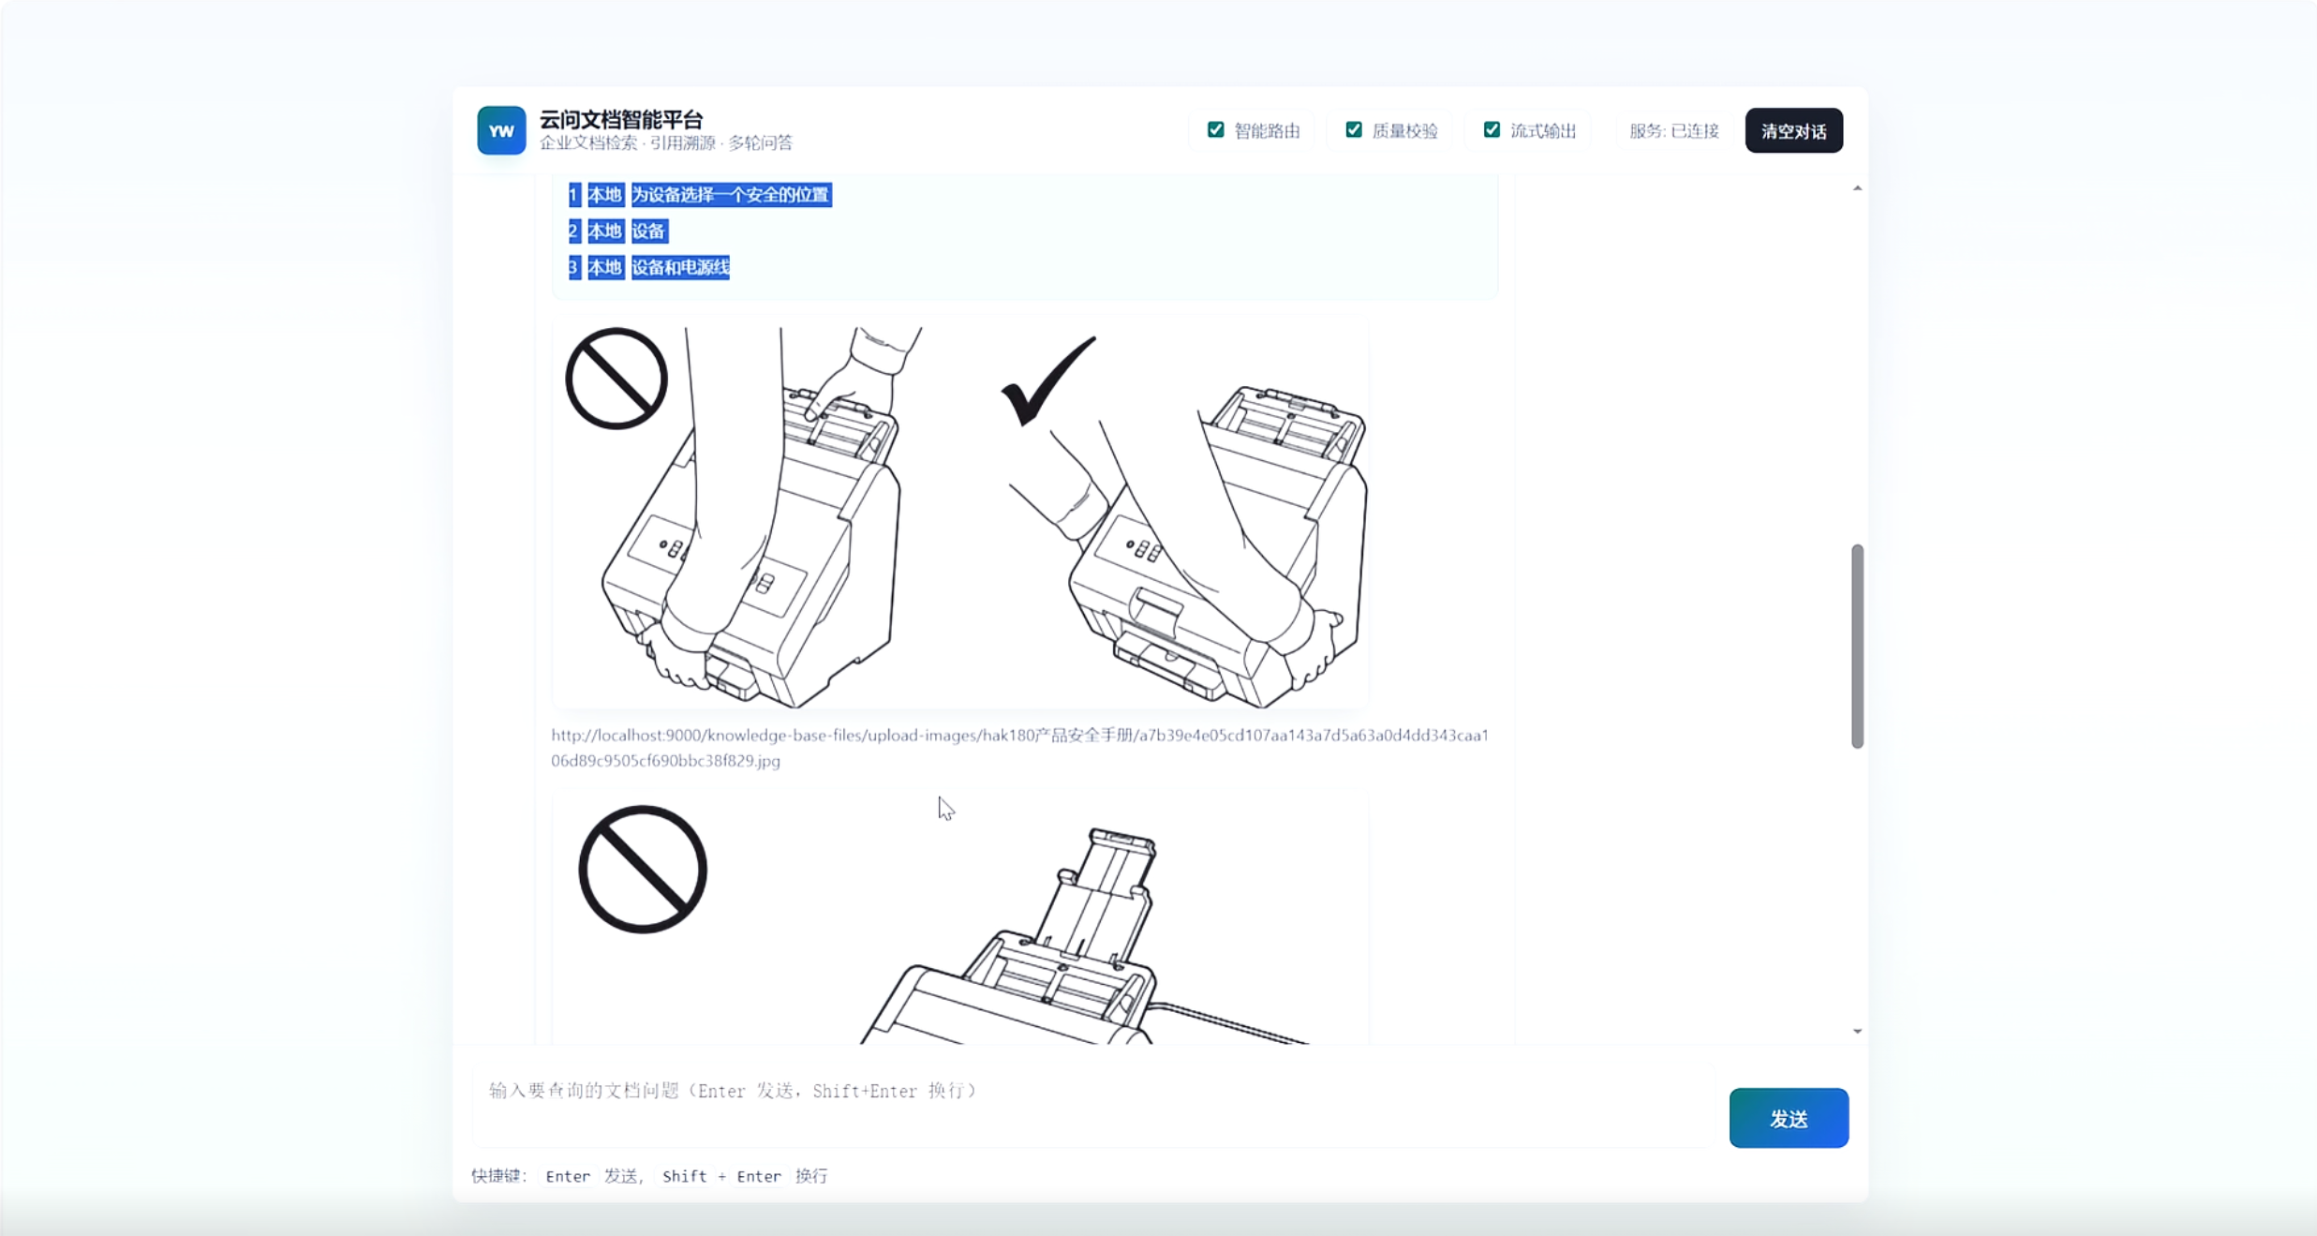
Task: Uncheck the 智能路由 checkbox
Action: pos(1215,129)
